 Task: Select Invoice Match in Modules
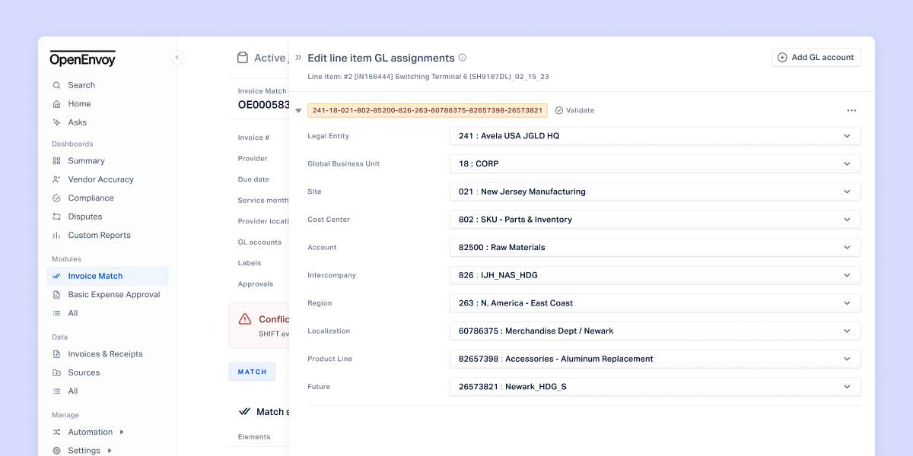[107, 276]
